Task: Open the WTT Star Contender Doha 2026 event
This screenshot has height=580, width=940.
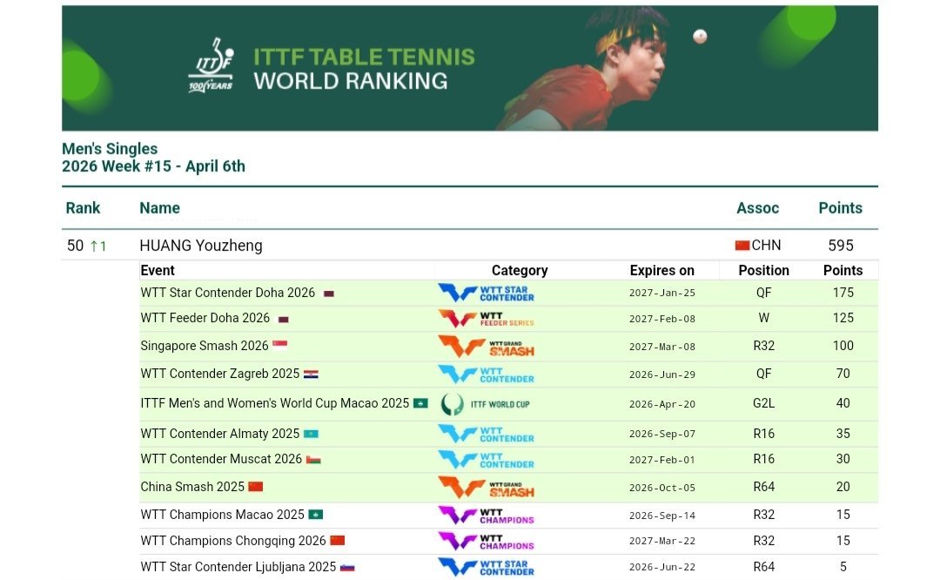Action: tap(228, 293)
